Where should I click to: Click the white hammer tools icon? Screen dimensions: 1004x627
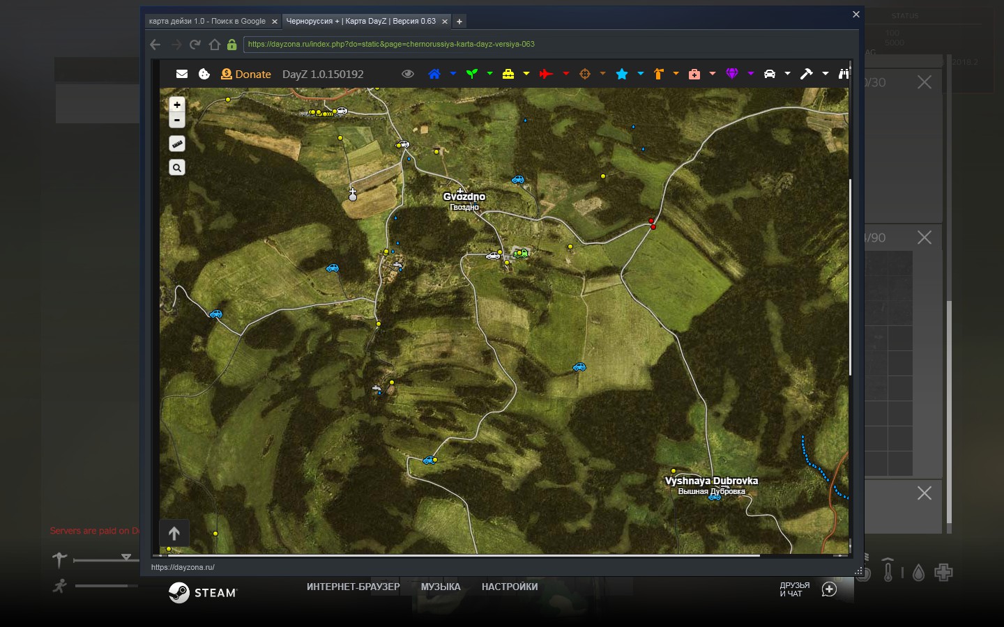(x=807, y=74)
